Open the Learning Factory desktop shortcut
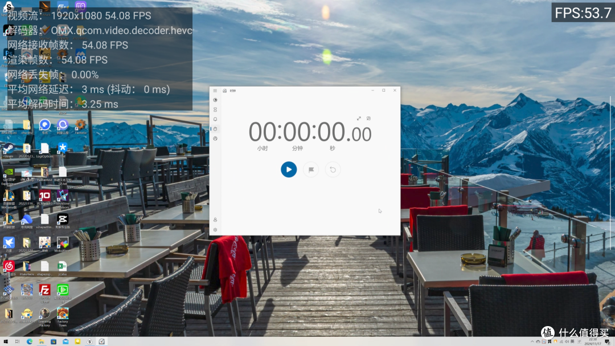The height and width of the screenshot is (346, 615). pos(44,317)
